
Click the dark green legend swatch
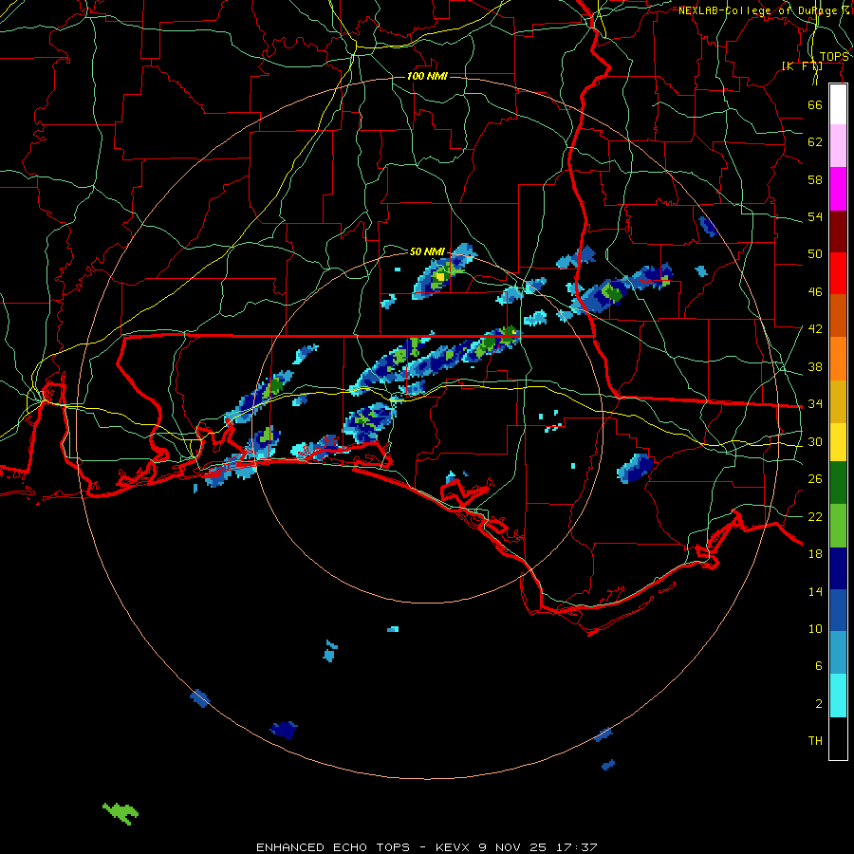coord(838,483)
